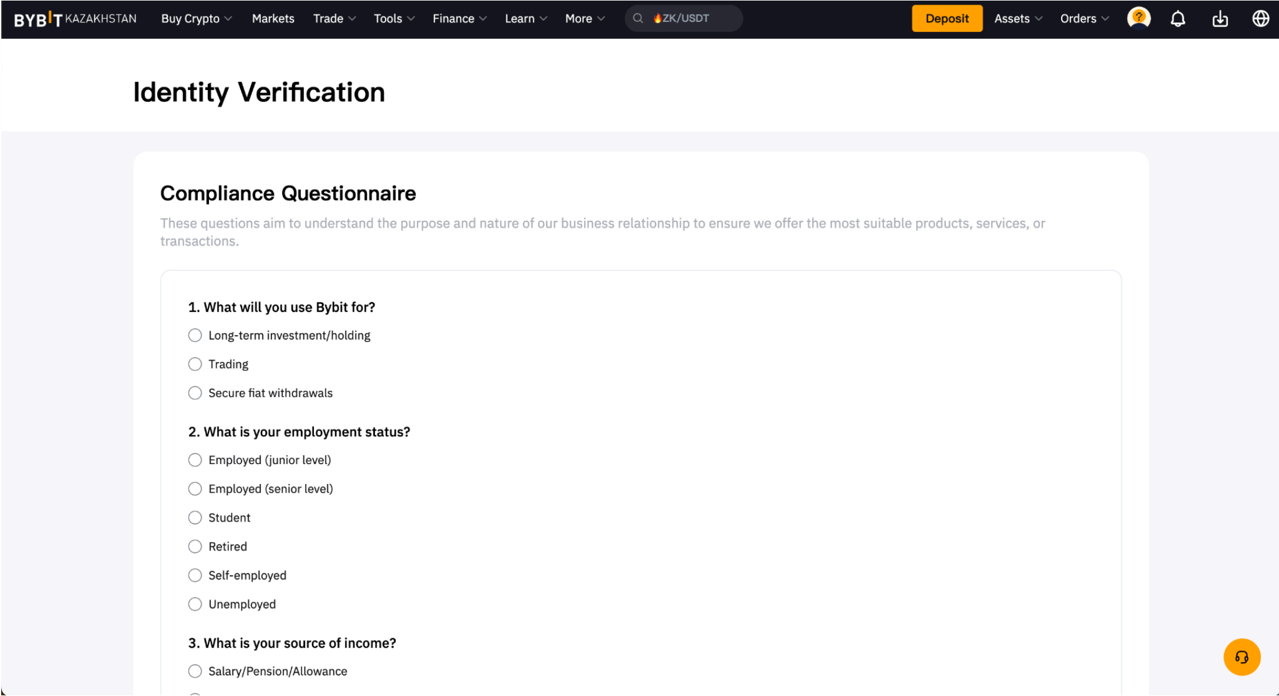
Task: Click the download app icon
Action: [x=1220, y=19]
